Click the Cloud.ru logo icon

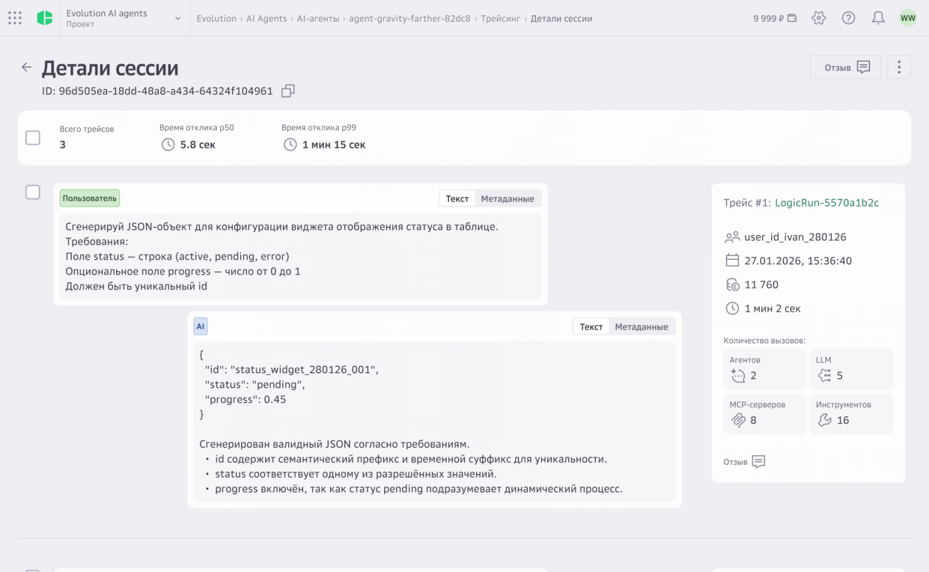point(45,18)
